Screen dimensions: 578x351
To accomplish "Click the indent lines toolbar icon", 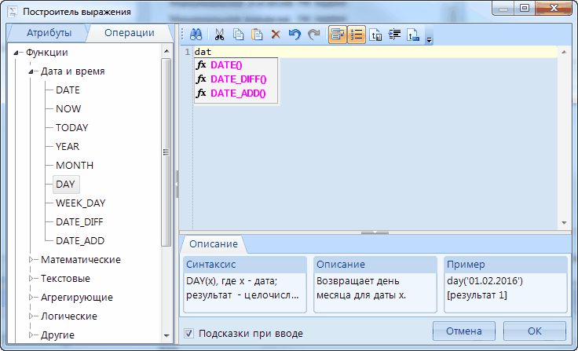I will (394, 34).
